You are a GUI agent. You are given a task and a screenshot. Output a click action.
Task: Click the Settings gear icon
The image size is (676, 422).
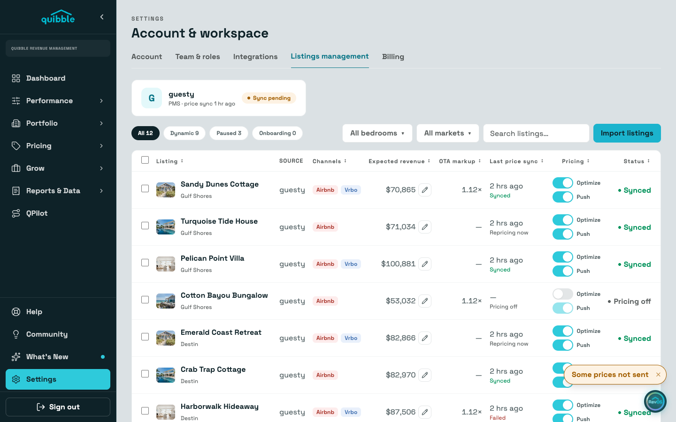coord(16,379)
